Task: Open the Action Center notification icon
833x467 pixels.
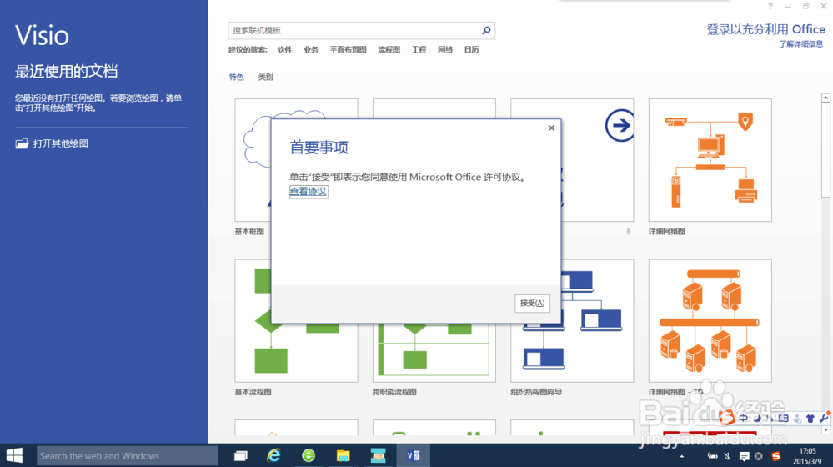Action: click(744, 456)
